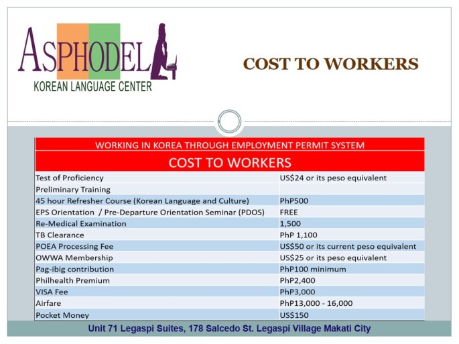The width and height of the screenshot is (459, 344).
Task: Click the "Korean Language Center" subtitle
Action: tap(92, 87)
